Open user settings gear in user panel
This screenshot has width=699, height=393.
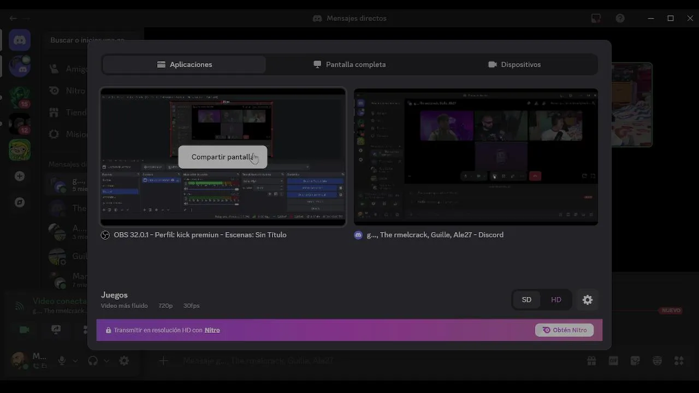[124, 361]
